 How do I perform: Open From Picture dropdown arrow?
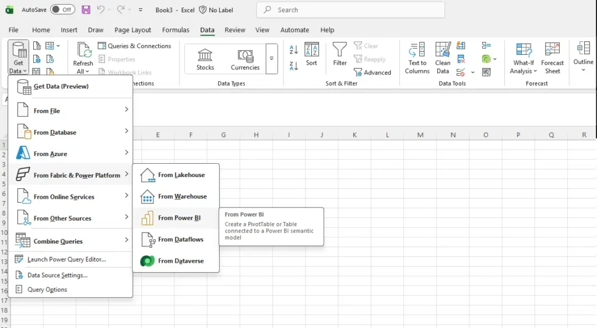(58, 46)
